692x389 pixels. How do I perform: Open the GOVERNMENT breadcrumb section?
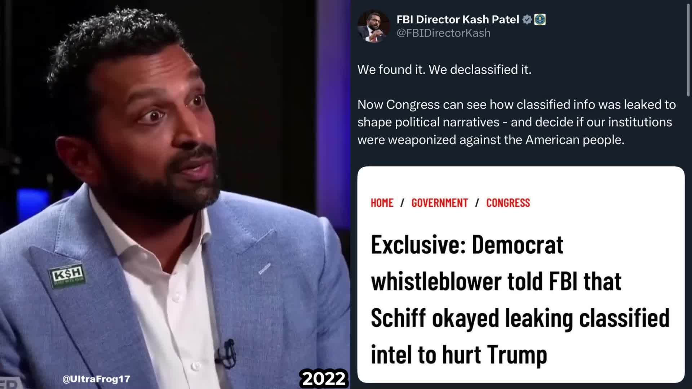pyautogui.click(x=440, y=203)
